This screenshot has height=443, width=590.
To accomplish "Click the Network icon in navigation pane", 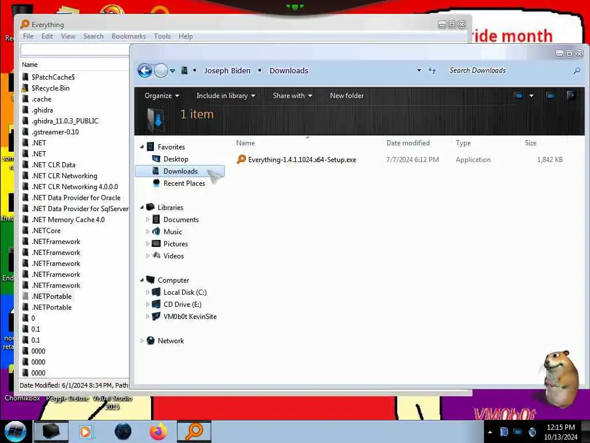I will pos(150,340).
